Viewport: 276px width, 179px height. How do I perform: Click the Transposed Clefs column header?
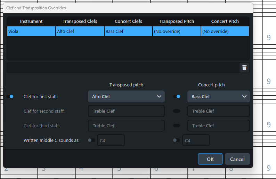[x=80, y=22]
